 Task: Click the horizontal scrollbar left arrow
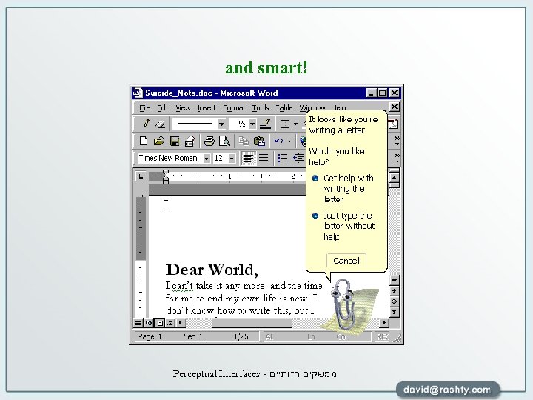[x=181, y=323]
